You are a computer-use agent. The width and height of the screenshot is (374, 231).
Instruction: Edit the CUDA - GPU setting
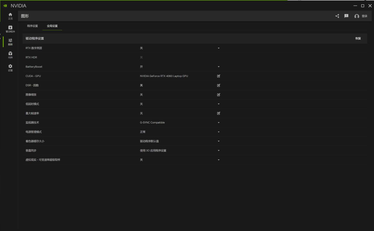(219, 76)
